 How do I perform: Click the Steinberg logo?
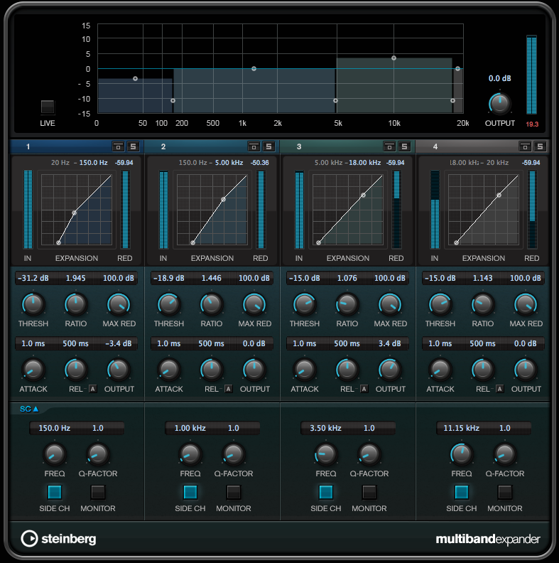tap(58, 539)
